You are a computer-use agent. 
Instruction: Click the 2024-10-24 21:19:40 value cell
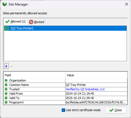[96, 94]
